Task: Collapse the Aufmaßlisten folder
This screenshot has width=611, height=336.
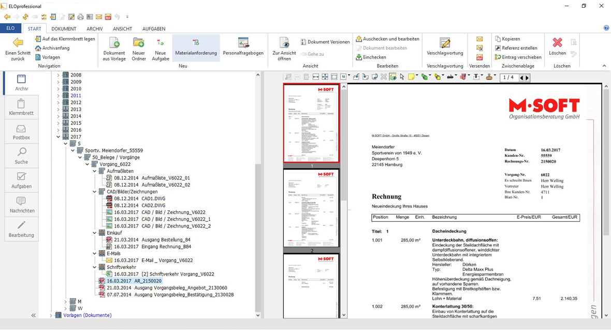Action: click(95, 171)
